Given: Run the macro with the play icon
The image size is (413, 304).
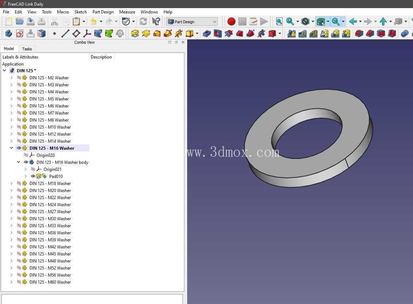Looking at the screenshot, I should (263, 21).
